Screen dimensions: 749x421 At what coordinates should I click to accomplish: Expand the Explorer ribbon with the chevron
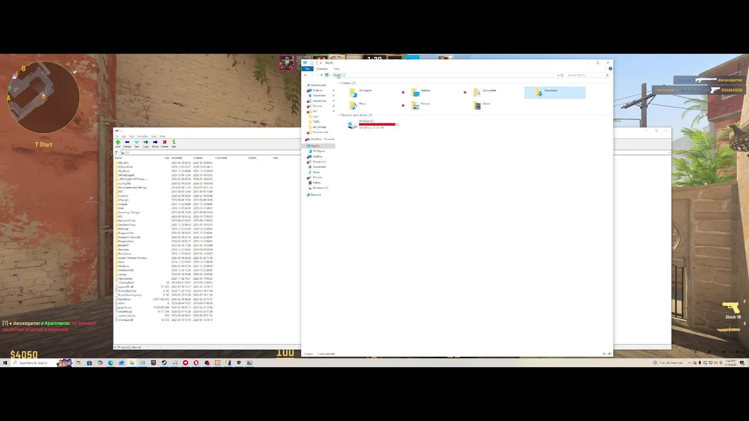(606, 68)
